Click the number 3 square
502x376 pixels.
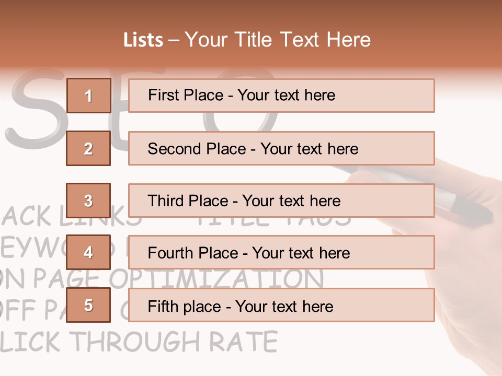click(x=88, y=201)
